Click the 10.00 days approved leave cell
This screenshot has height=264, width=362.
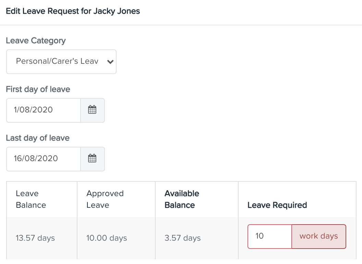[x=107, y=238]
